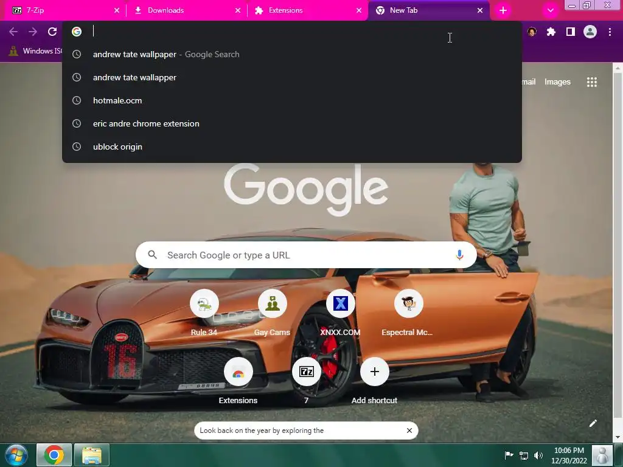Open the Gmail link

[529, 82]
